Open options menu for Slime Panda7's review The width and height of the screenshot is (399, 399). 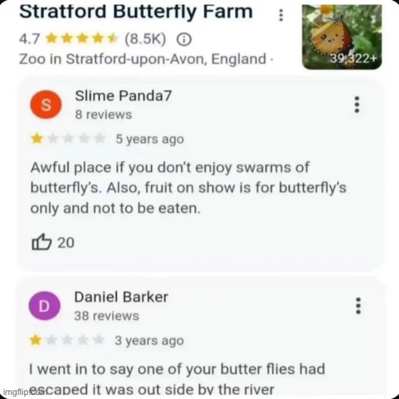(357, 105)
